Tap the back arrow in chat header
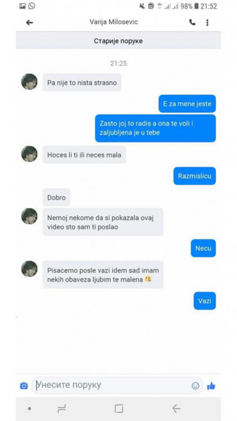Screen dimensions: 237x421 point(29,23)
